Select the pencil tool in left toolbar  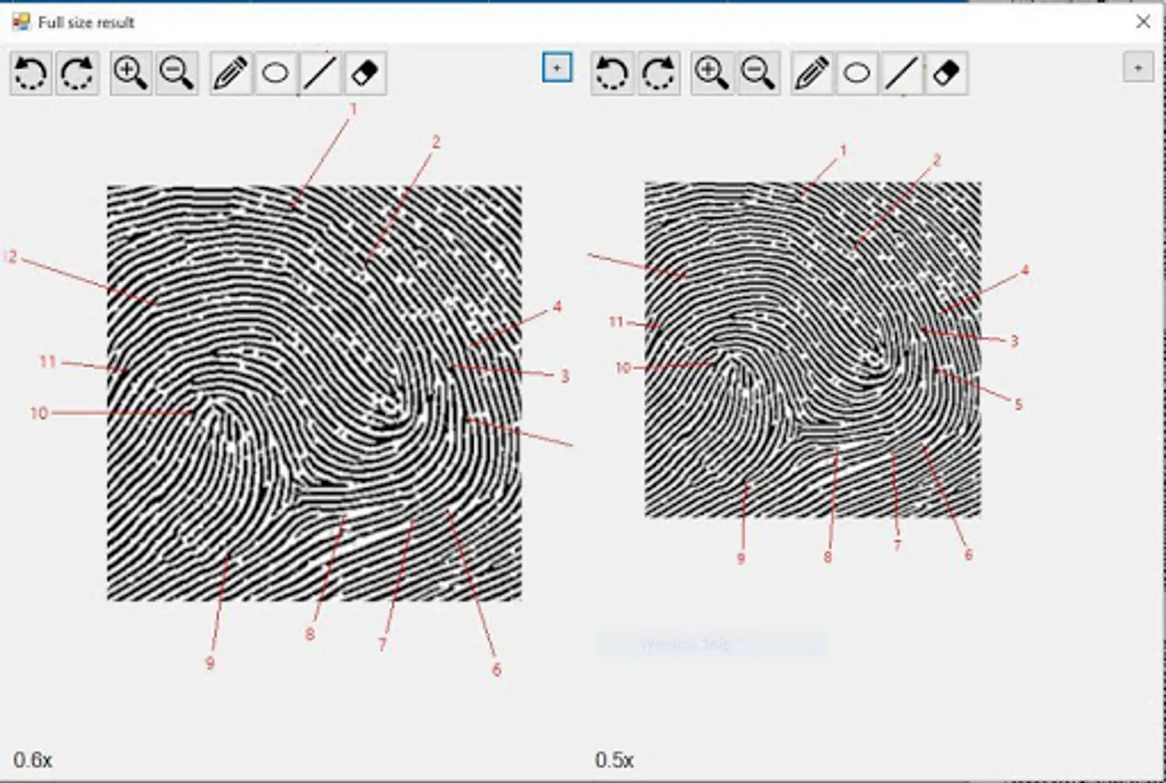pyautogui.click(x=231, y=73)
